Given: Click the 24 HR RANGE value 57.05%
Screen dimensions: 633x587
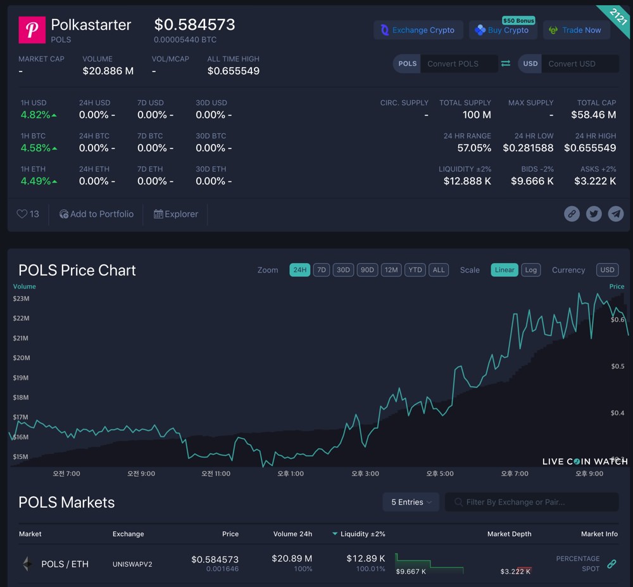Looking at the screenshot, I should (x=474, y=148).
